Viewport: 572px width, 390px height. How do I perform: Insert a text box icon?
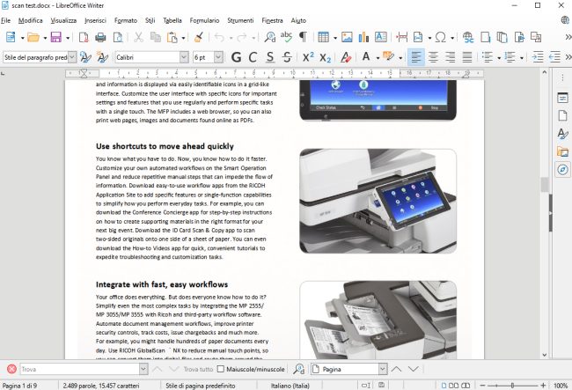click(380, 37)
